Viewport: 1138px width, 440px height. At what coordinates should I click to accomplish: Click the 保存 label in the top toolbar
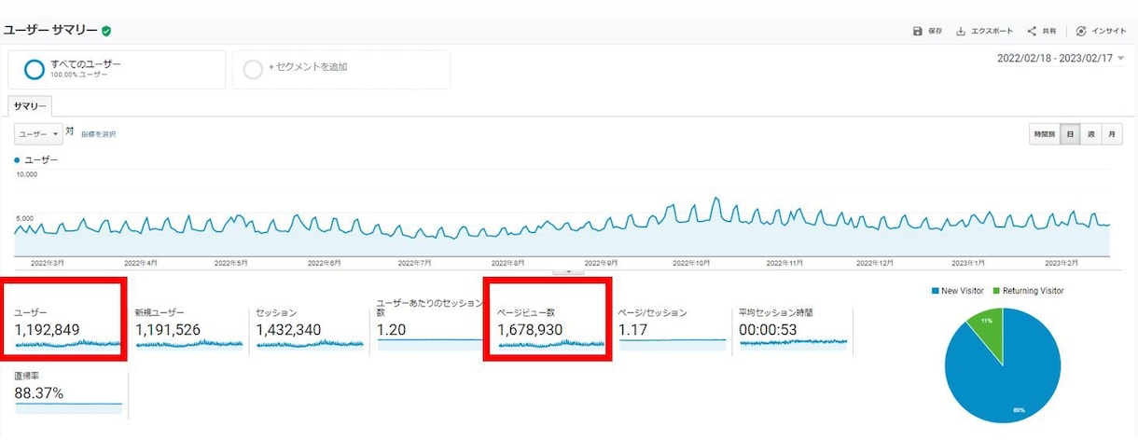coord(936,31)
